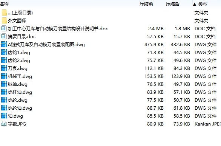The width and height of the screenshot is (221, 146).
Task: Select file name 蜗轮轴.dwg
Action: (20, 108)
